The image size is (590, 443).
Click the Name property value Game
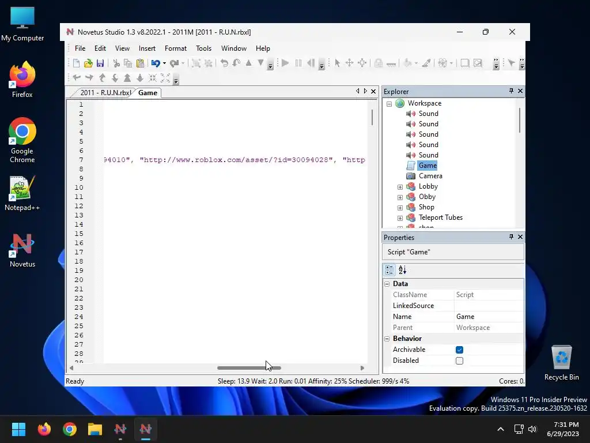[x=489, y=317]
